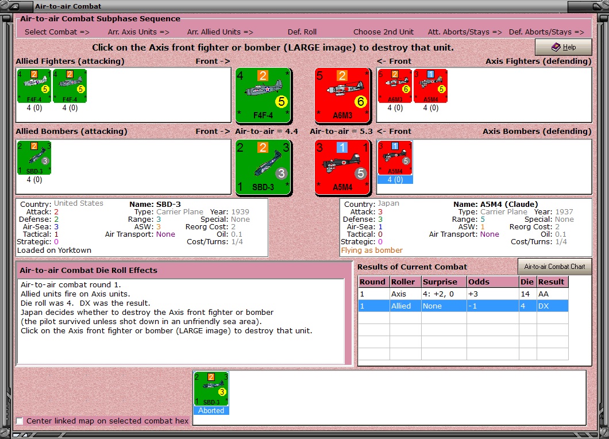Click the Die column header
This screenshot has height=439, width=609.
[x=528, y=282]
